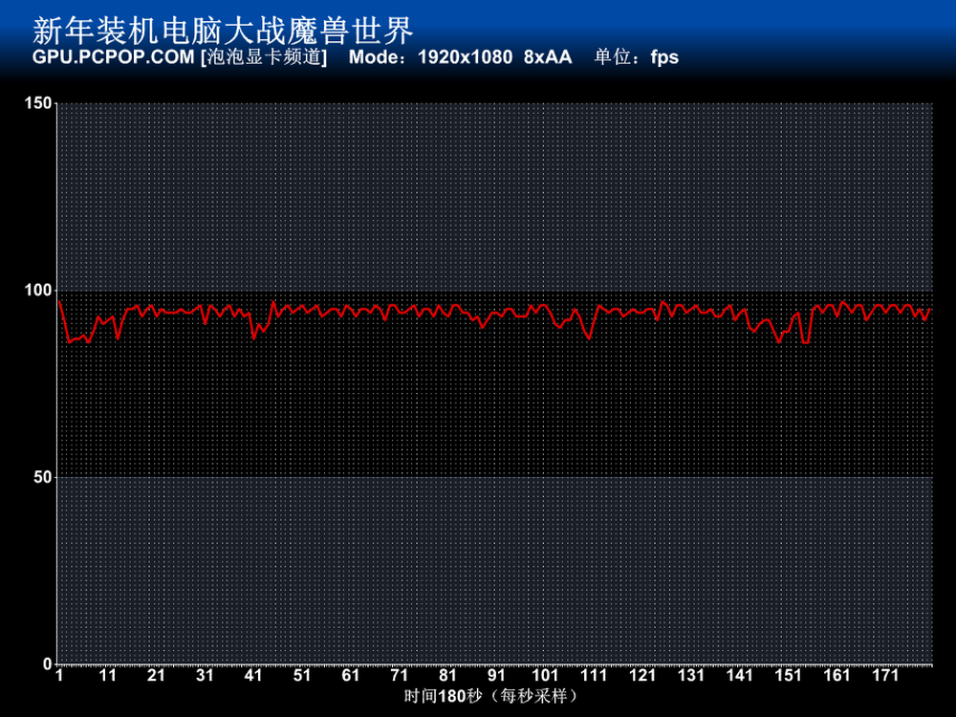Screen dimensions: 956x717
Task: Click the x-axis tick label 171
Action: (885, 676)
